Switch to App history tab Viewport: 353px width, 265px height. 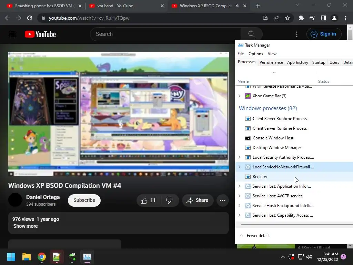(x=297, y=62)
